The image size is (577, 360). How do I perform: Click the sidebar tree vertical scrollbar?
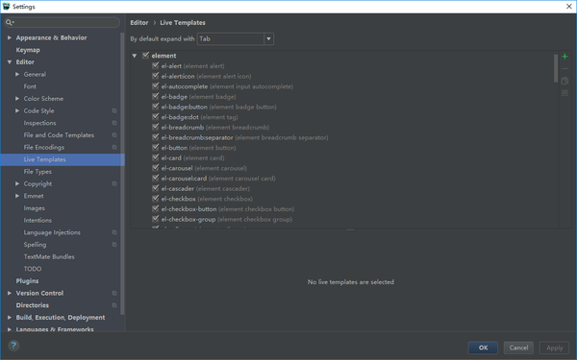pyautogui.click(x=122, y=174)
